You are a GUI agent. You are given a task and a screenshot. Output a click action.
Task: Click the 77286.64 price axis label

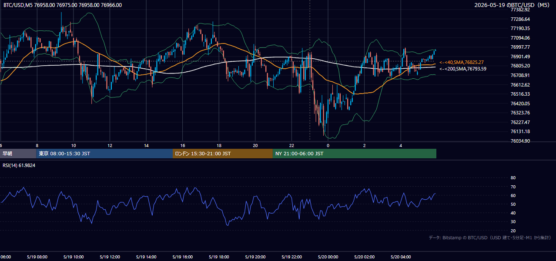pos(520,19)
